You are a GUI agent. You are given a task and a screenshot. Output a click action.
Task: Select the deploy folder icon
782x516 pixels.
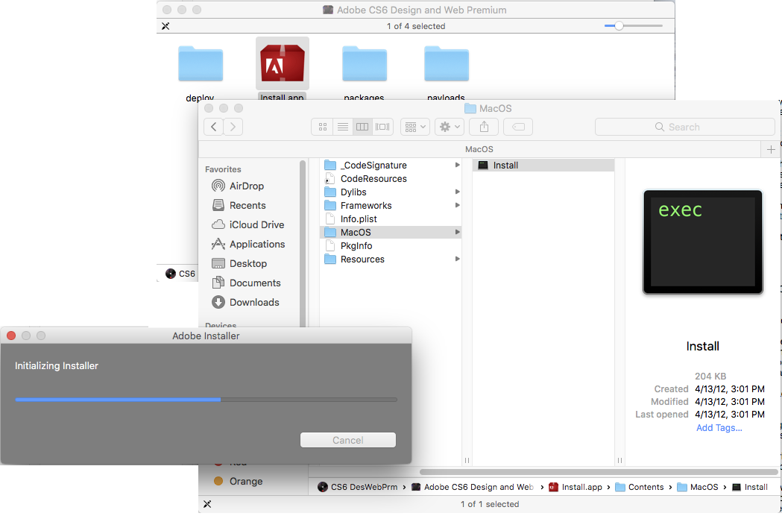pos(201,63)
